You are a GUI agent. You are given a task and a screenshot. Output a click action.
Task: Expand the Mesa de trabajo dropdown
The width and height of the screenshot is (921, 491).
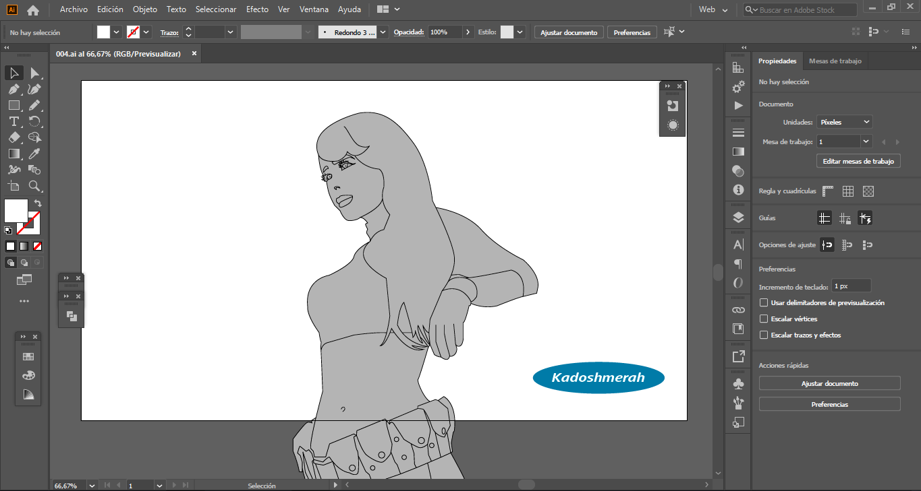click(x=866, y=141)
